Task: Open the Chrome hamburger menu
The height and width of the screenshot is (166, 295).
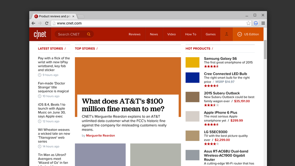Action: click(x=263, y=23)
